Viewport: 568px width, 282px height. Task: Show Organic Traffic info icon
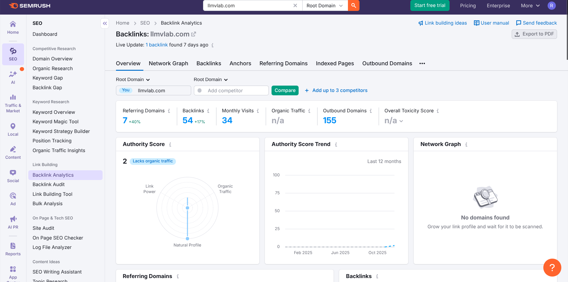(309, 111)
